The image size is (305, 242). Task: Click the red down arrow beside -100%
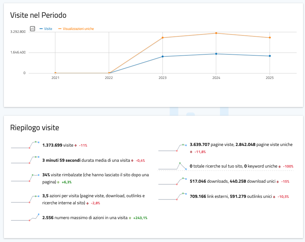[x=280, y=167]
